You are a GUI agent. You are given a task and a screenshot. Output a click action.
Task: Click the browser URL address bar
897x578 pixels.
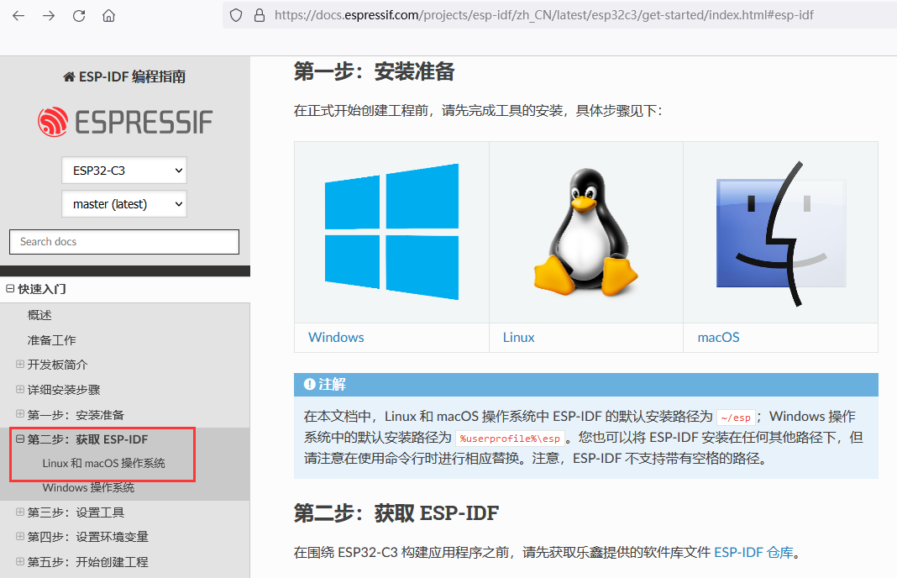tap(543, 15)
